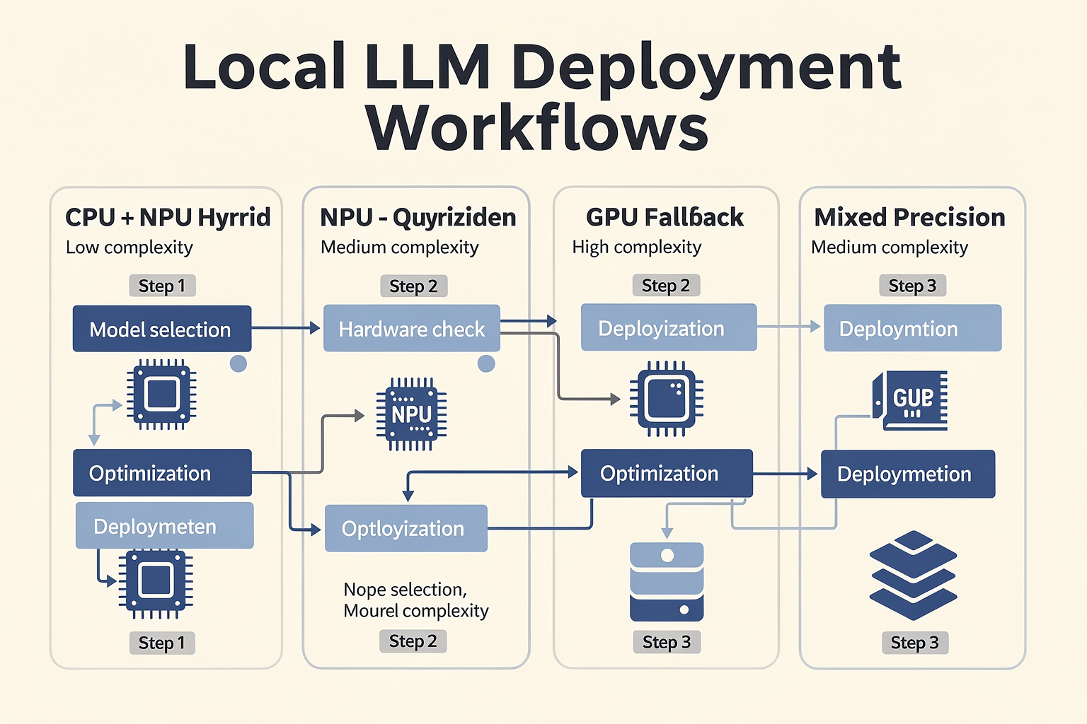Screen dimensions: 1087x724
Task: Click the CPU chip icon below Model selection
Action: pos(161,394)
